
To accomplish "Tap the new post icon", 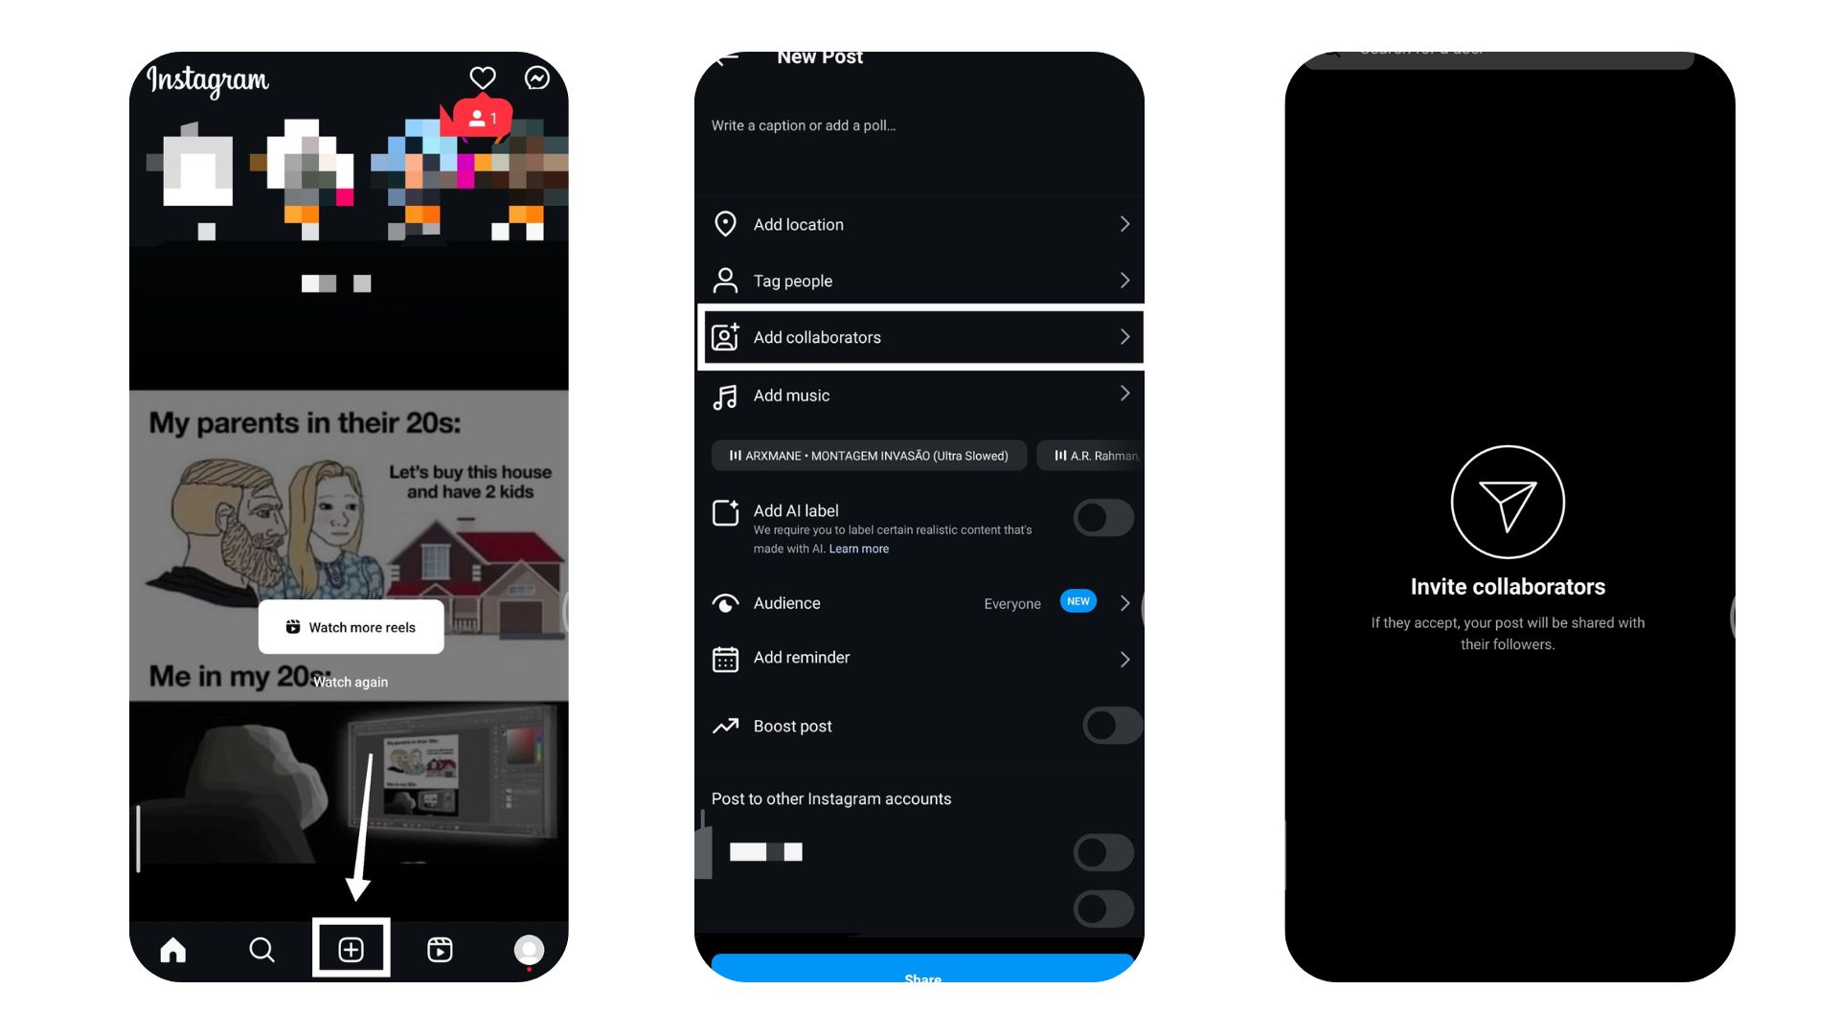I will tap(352, 950).
